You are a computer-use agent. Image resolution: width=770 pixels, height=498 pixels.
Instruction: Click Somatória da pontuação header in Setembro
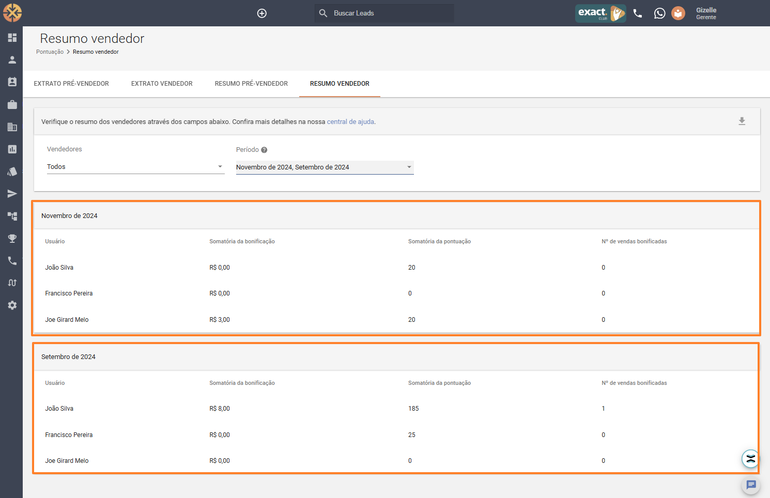point(439,383)
